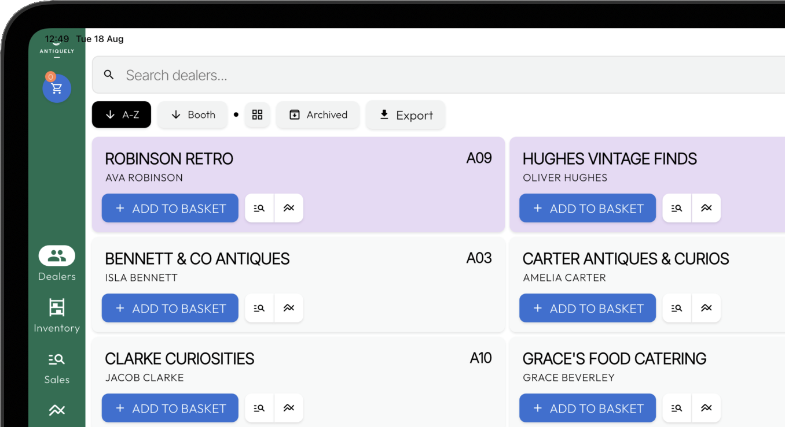Add Grace's Food Catering to basket
Viewport: 785px width, 427px height.
[588, 408]
